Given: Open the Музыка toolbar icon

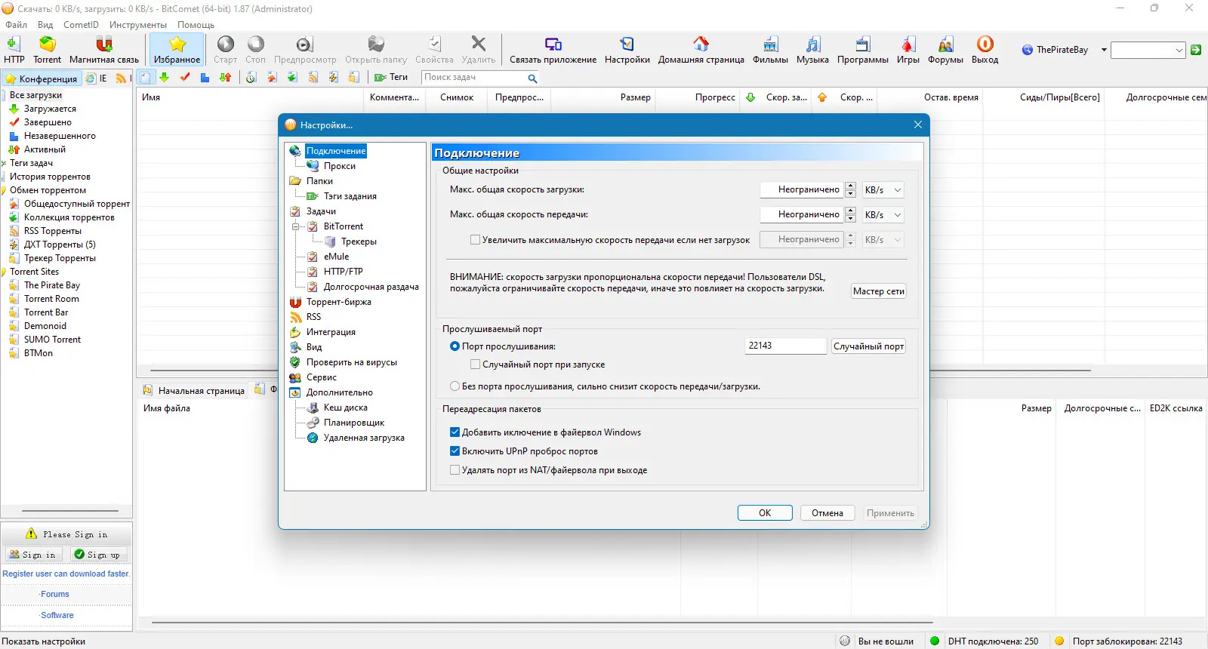Looking at the screenshot, I should [812, 50].
